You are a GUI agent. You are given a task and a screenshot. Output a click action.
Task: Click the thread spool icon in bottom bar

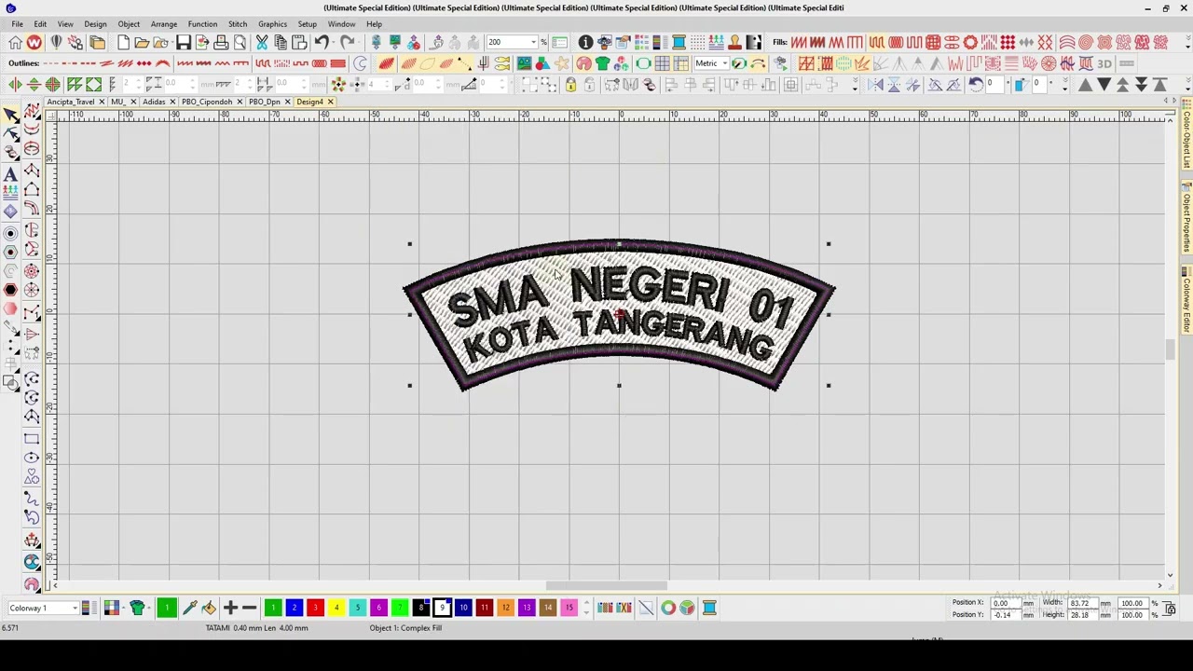(x=709, y=609)
